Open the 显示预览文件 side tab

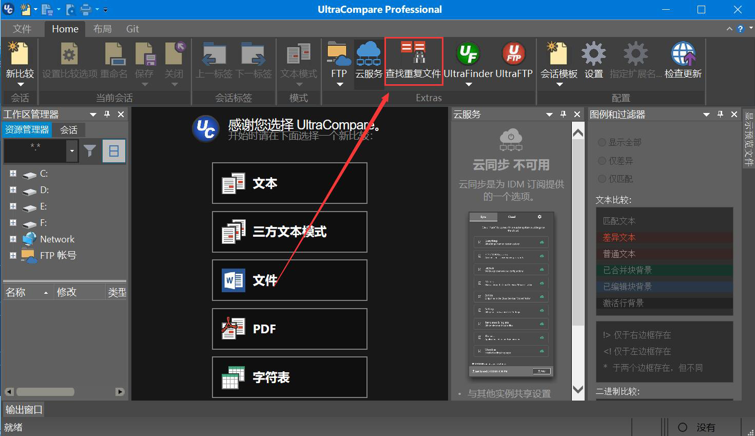pos(749,139)
